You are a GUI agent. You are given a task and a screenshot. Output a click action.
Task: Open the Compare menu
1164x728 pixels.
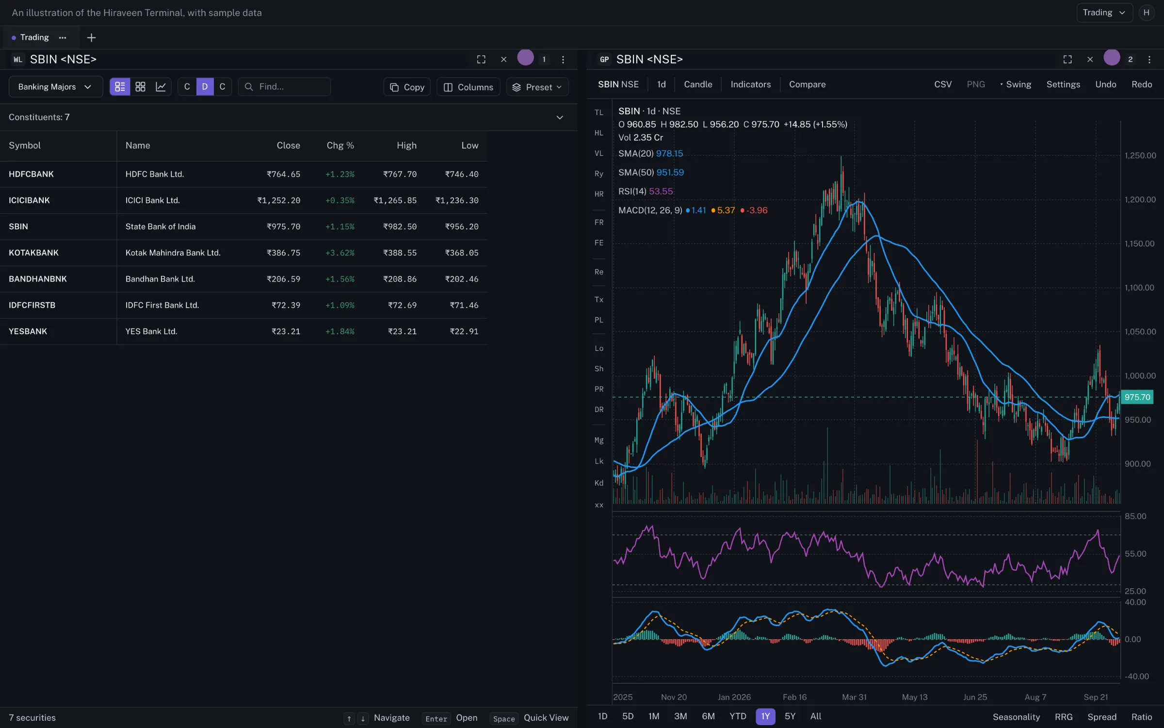point(807,84)
